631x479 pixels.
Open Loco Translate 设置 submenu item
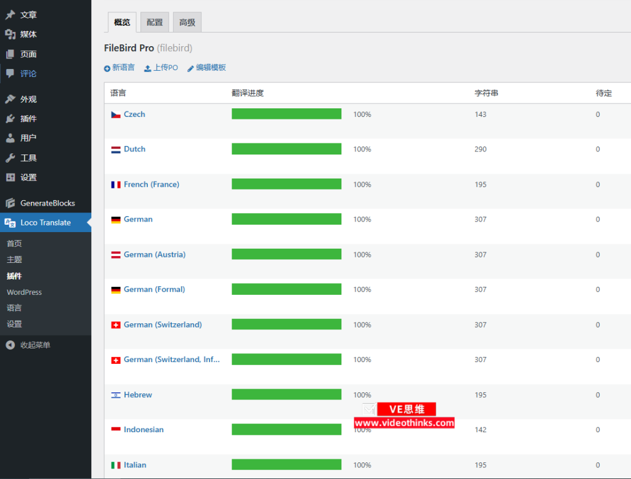15,324
